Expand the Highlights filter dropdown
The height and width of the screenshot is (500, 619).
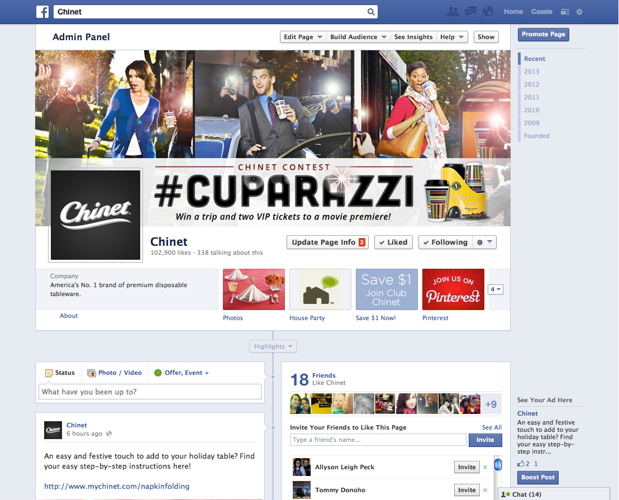273,346
